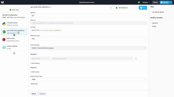Click the grab_invoice step name text

pyautogui.click(x=11, y=38)
